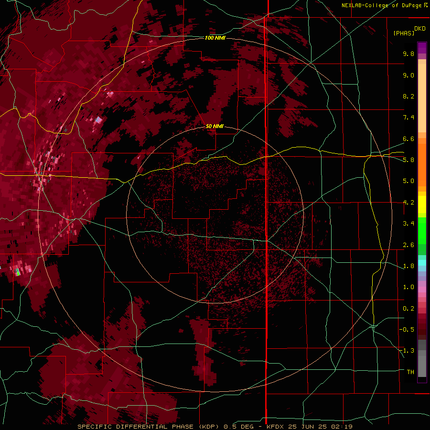
Task: Click the green-cyan high KDP pixel cluster
Action: pyautogui.click(x=18, y=272)
